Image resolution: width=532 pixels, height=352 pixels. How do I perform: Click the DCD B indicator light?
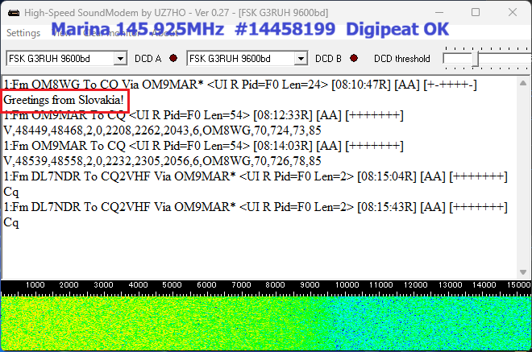coord(354,58)
